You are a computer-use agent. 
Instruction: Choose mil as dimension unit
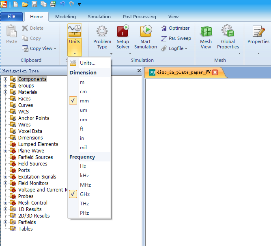89,148
